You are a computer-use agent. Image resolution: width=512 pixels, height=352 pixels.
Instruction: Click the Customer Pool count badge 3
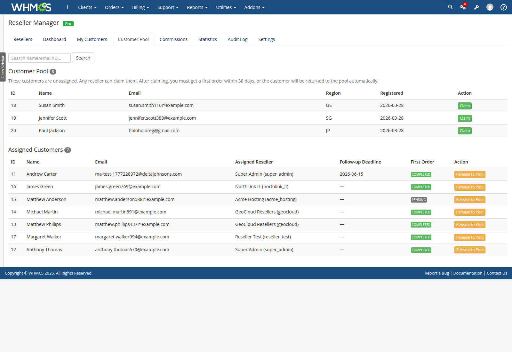pos(53,72)
